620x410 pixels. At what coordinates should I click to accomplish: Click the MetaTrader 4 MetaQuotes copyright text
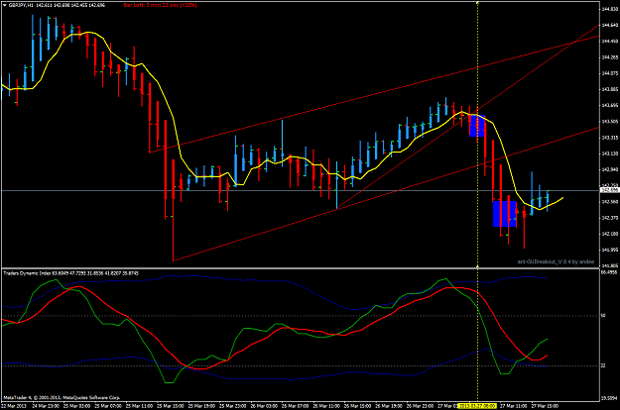point(62,397)
